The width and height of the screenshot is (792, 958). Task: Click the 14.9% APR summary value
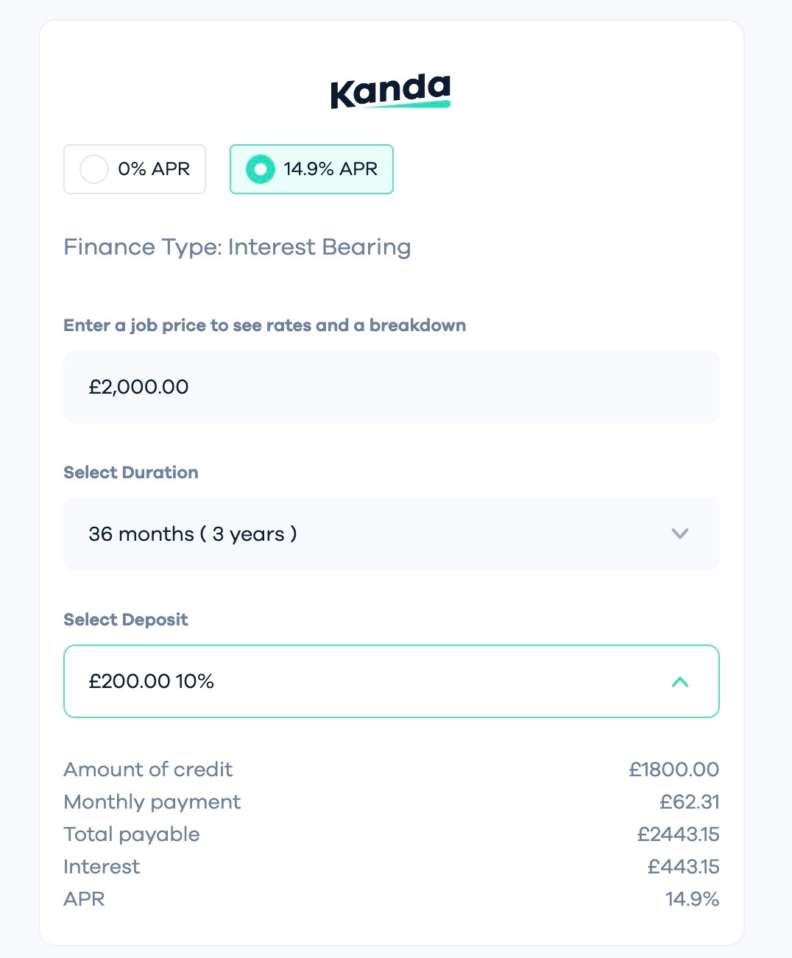click(692, 899)
